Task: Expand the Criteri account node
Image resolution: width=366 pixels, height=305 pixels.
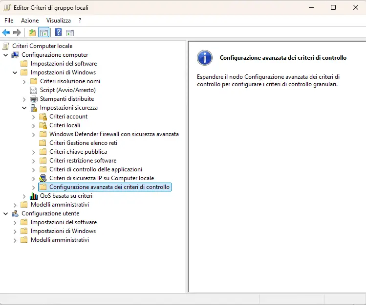Action: coord(34,117)
